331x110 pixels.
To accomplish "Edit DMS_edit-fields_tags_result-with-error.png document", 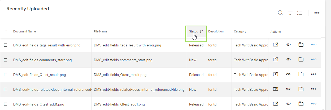I will tap(276, 45).
